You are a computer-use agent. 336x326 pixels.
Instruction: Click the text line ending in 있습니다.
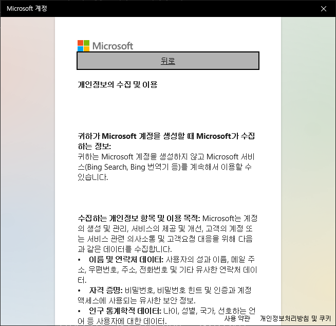coord(93,177)
